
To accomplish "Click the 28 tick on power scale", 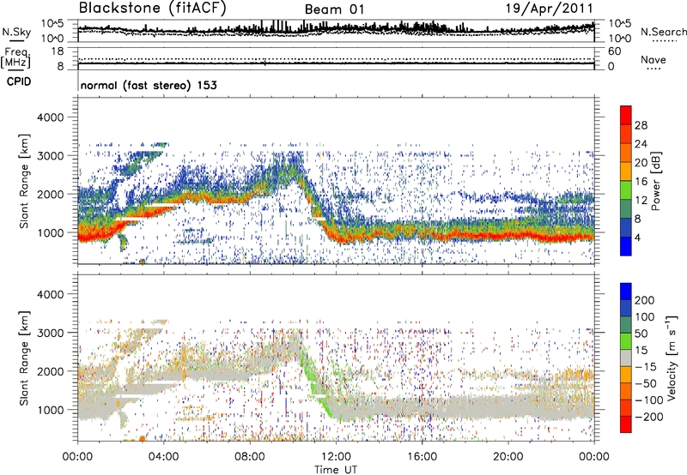I will tap(641, 125).
